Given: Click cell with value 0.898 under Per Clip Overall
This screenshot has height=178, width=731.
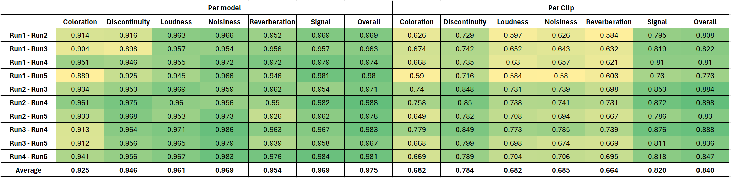Looking at the screenshot, I should click(x=705, y=103).
